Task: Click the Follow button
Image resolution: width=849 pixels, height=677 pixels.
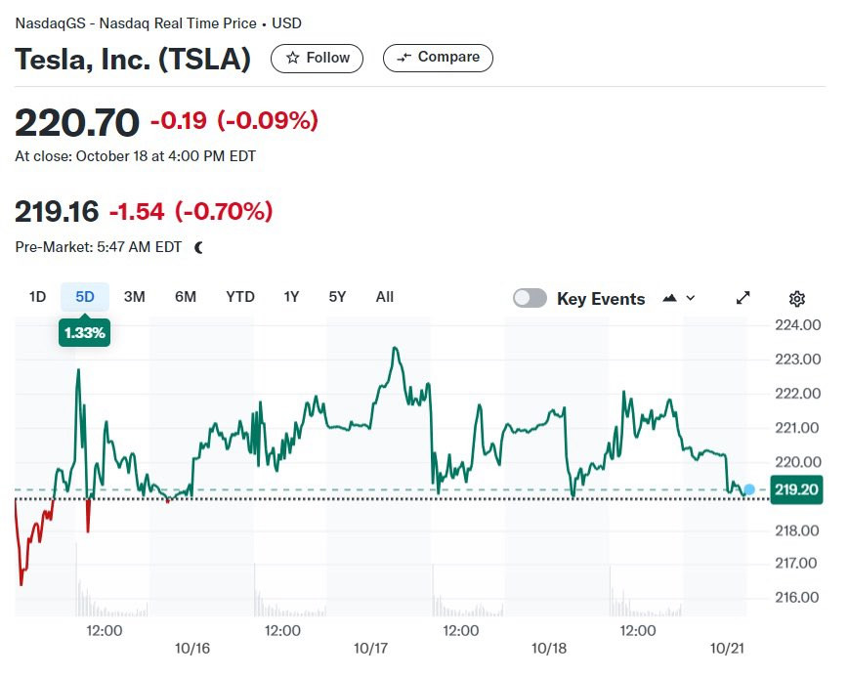Action: (317, 58)
